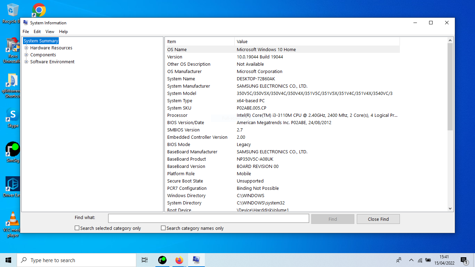
Task: Expand the Hardware Resources tree node
Action: 26,48
